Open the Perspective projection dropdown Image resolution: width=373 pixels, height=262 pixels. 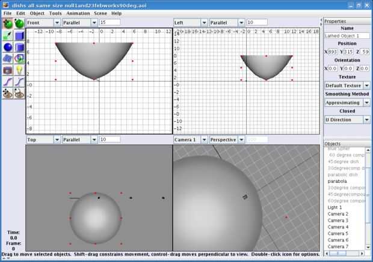coord(227,140)
